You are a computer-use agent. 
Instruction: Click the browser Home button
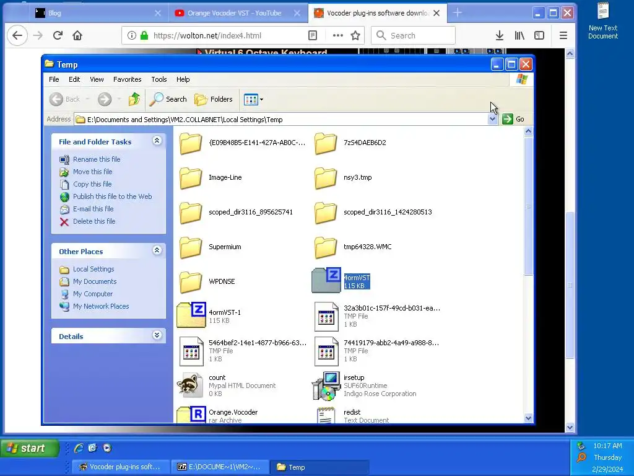tap(77, 35)
